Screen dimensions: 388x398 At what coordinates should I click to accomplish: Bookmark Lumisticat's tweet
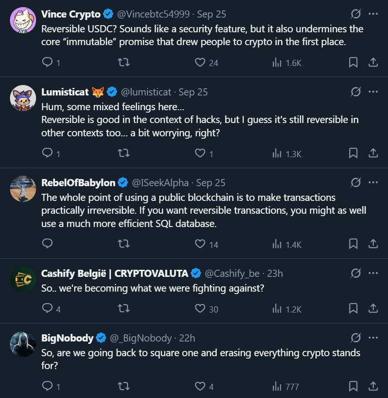tap(353, 153)
